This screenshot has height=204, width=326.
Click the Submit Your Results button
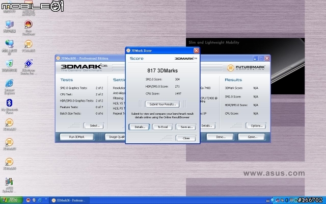point(162,104)
